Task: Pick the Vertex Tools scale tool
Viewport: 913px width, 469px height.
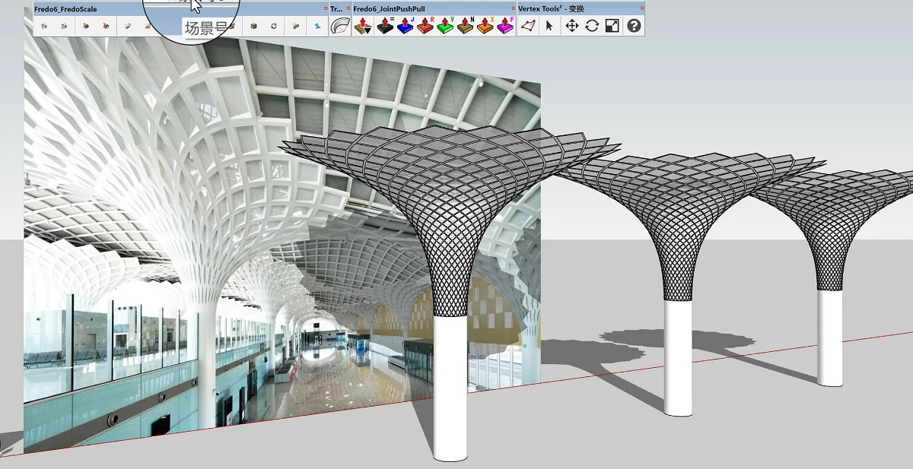Action: click(612, 26)
